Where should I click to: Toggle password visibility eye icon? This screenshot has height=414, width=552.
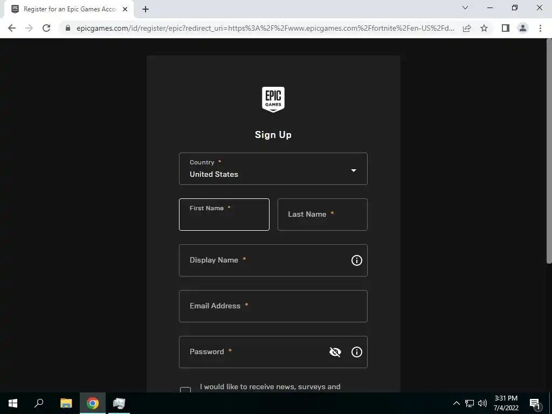335,351
